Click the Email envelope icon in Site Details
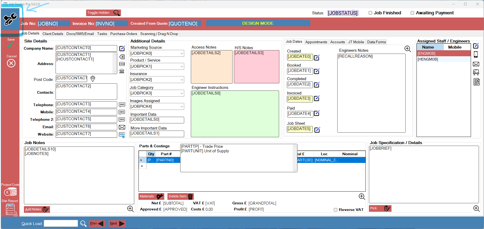Image resolution: width=484 pixels, height=229 pixels. coord(122,127)
